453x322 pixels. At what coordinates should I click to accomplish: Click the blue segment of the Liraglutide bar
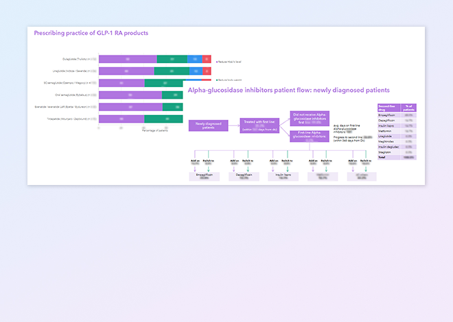click(x=196, y=71)
